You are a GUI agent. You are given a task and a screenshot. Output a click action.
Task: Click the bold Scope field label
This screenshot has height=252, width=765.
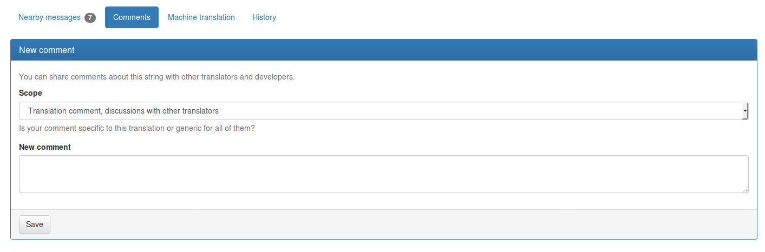point(30,93)
